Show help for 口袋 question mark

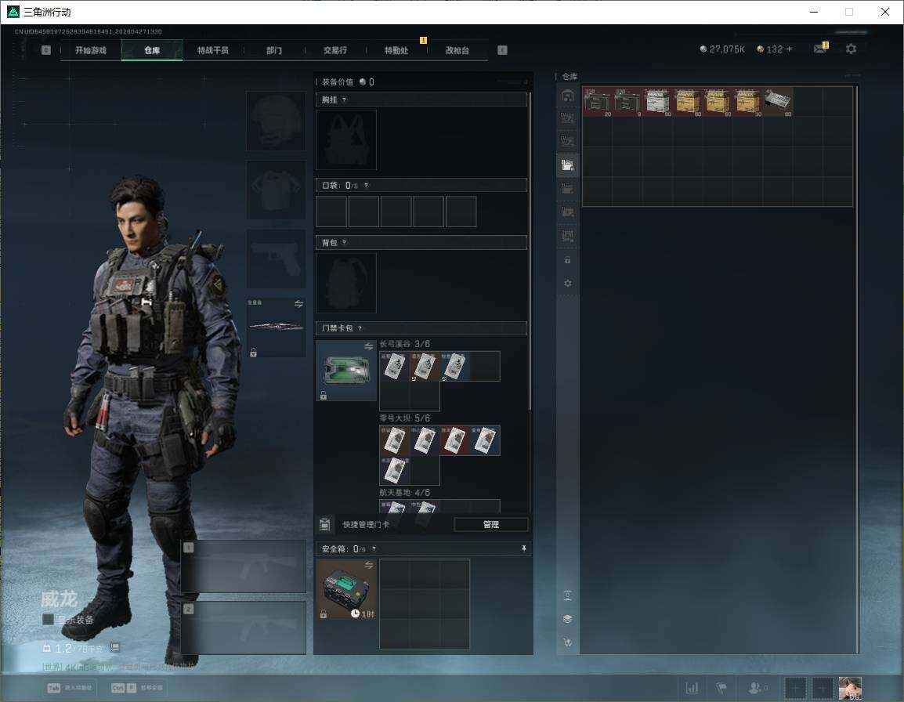pyautogui.click(x=366, y=185)
